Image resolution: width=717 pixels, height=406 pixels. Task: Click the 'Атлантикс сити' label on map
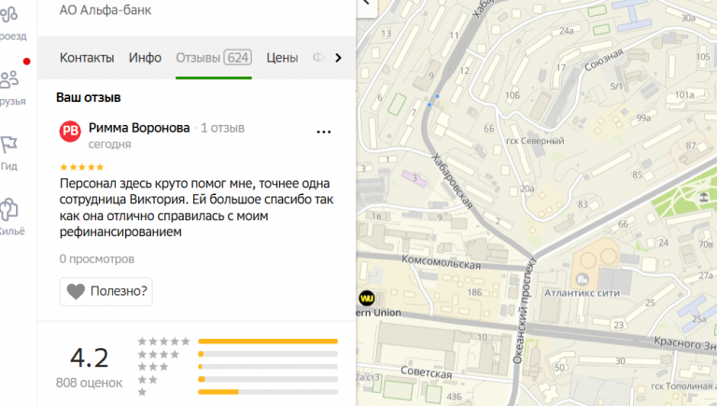(582, 293)
